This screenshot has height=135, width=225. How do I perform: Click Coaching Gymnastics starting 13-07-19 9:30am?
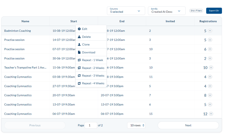coord(18,105)
